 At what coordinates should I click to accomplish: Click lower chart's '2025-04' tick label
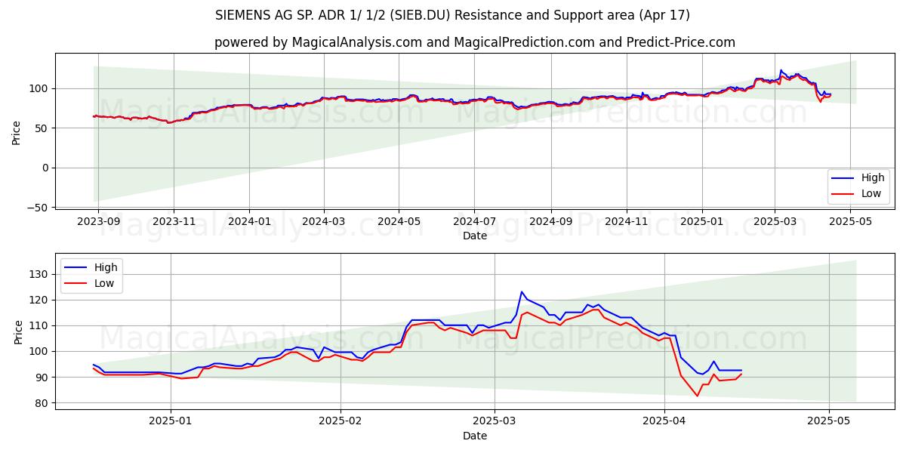664,422
